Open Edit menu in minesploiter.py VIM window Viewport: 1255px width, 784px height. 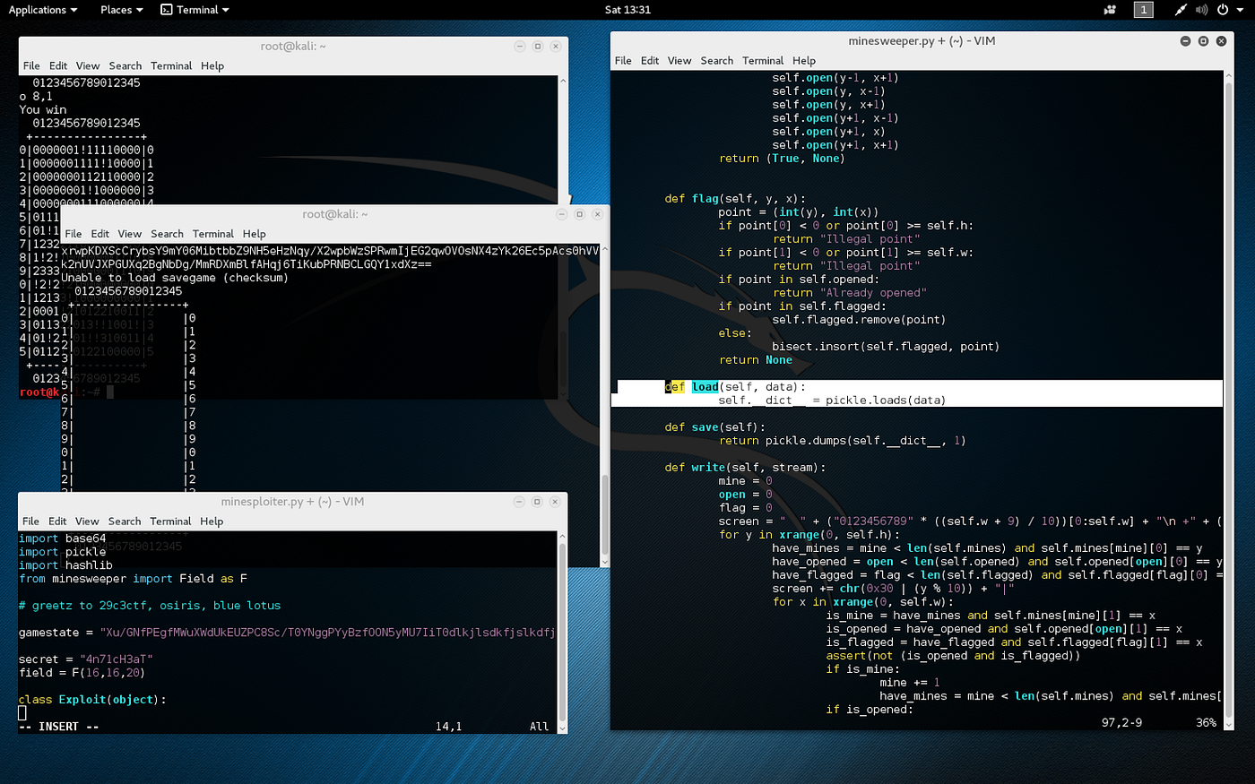pos(57,521)
